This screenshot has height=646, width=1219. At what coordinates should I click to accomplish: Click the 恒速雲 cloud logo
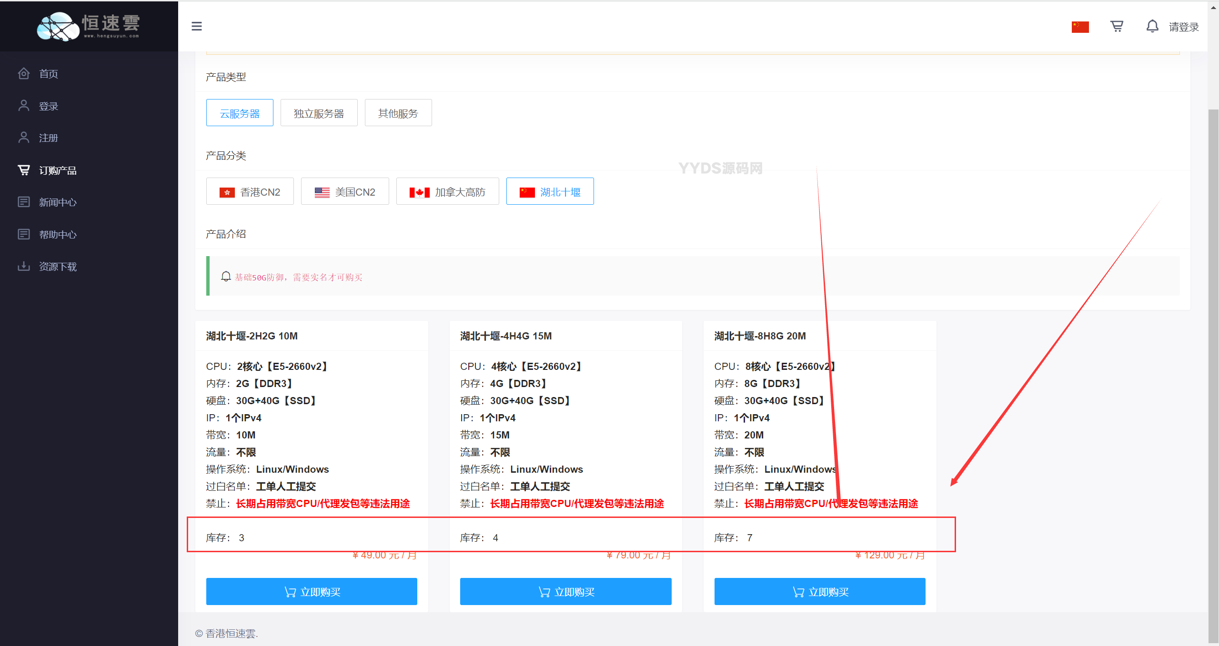[x=89, y=26]
